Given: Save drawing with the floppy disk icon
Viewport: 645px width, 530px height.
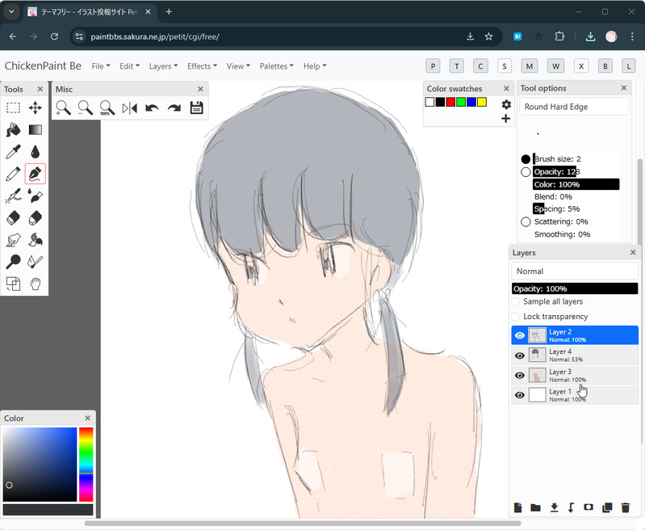Looking at the screenshot, I should coord(196,107).
